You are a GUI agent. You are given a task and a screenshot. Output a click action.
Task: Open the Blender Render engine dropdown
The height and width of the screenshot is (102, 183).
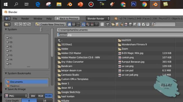(x=98, y=18)
